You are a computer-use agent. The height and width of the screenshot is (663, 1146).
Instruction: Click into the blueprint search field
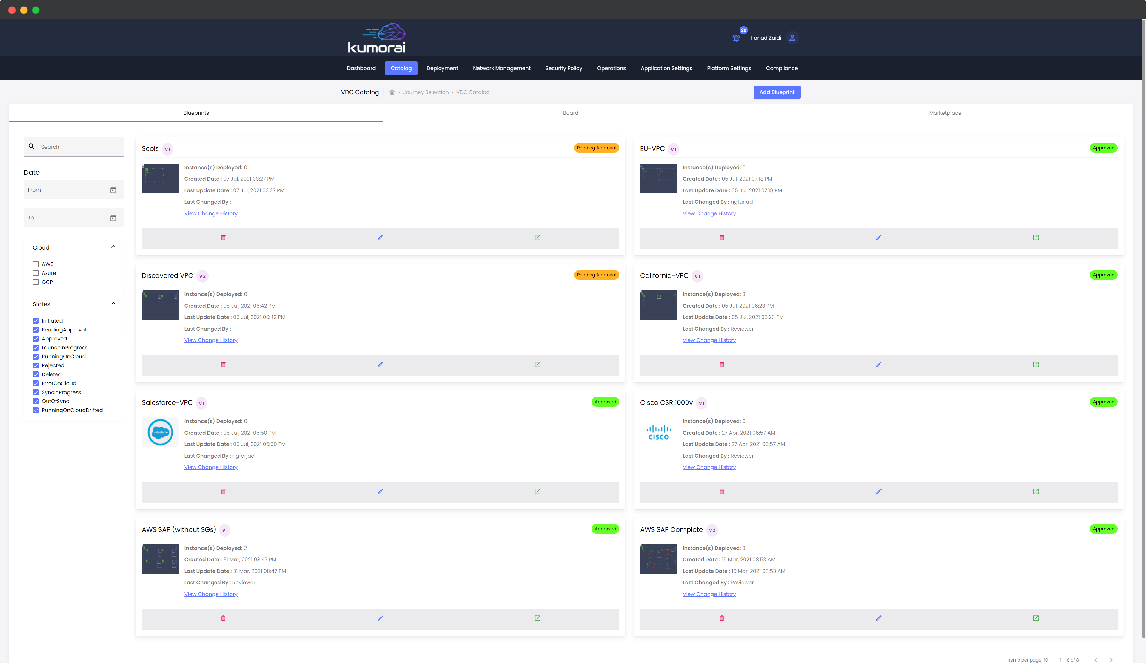(73, 146)
